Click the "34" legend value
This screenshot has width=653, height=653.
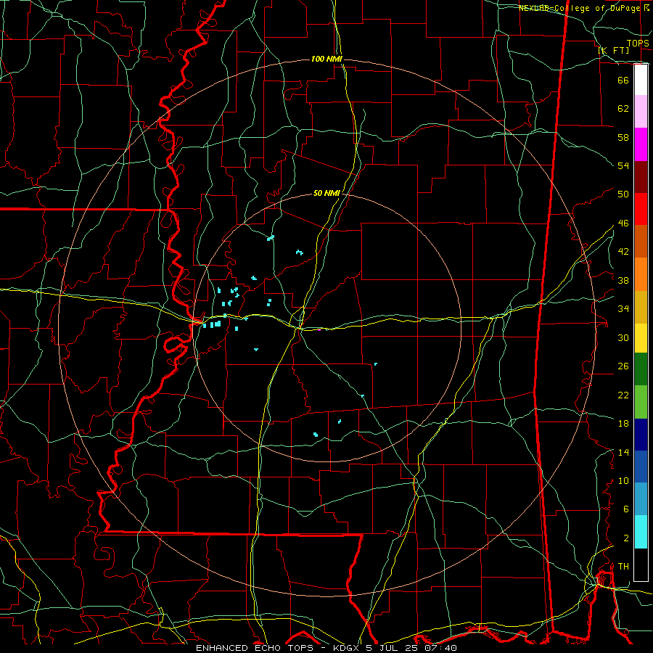coord(623,308)
